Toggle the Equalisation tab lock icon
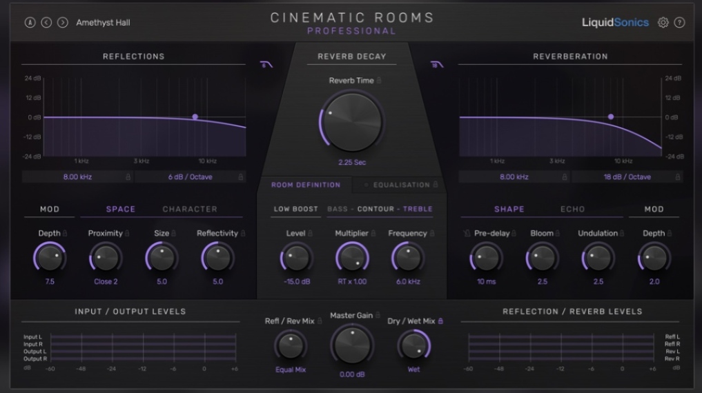702x393 pixels. [435, 184]
